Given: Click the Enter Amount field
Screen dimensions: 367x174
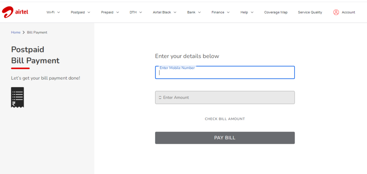Looking at the screenshot, I should tap(225, 98).
